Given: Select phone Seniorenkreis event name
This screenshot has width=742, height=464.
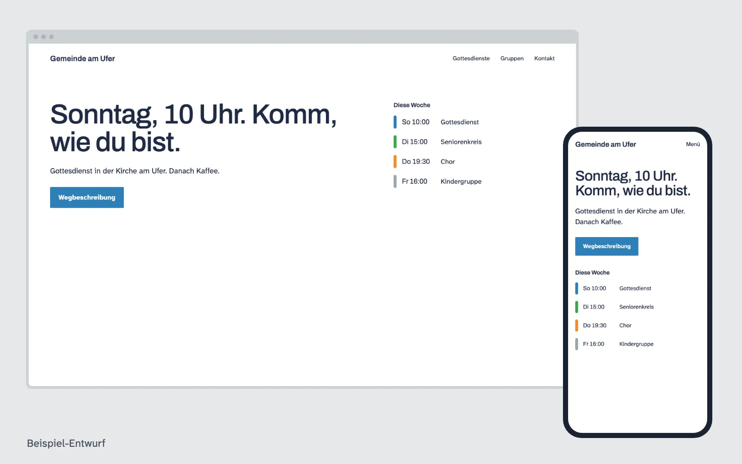Looking at the screenshot, I should pos(636,307).
